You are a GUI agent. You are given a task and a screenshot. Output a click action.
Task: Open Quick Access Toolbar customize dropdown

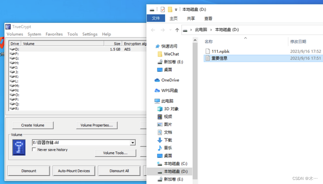(x=176, y=10)
